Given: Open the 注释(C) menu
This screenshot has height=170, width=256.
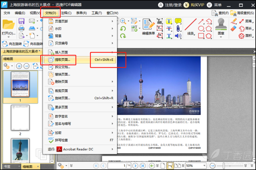Looking at the screenshot, I should [x=66, y=13].
